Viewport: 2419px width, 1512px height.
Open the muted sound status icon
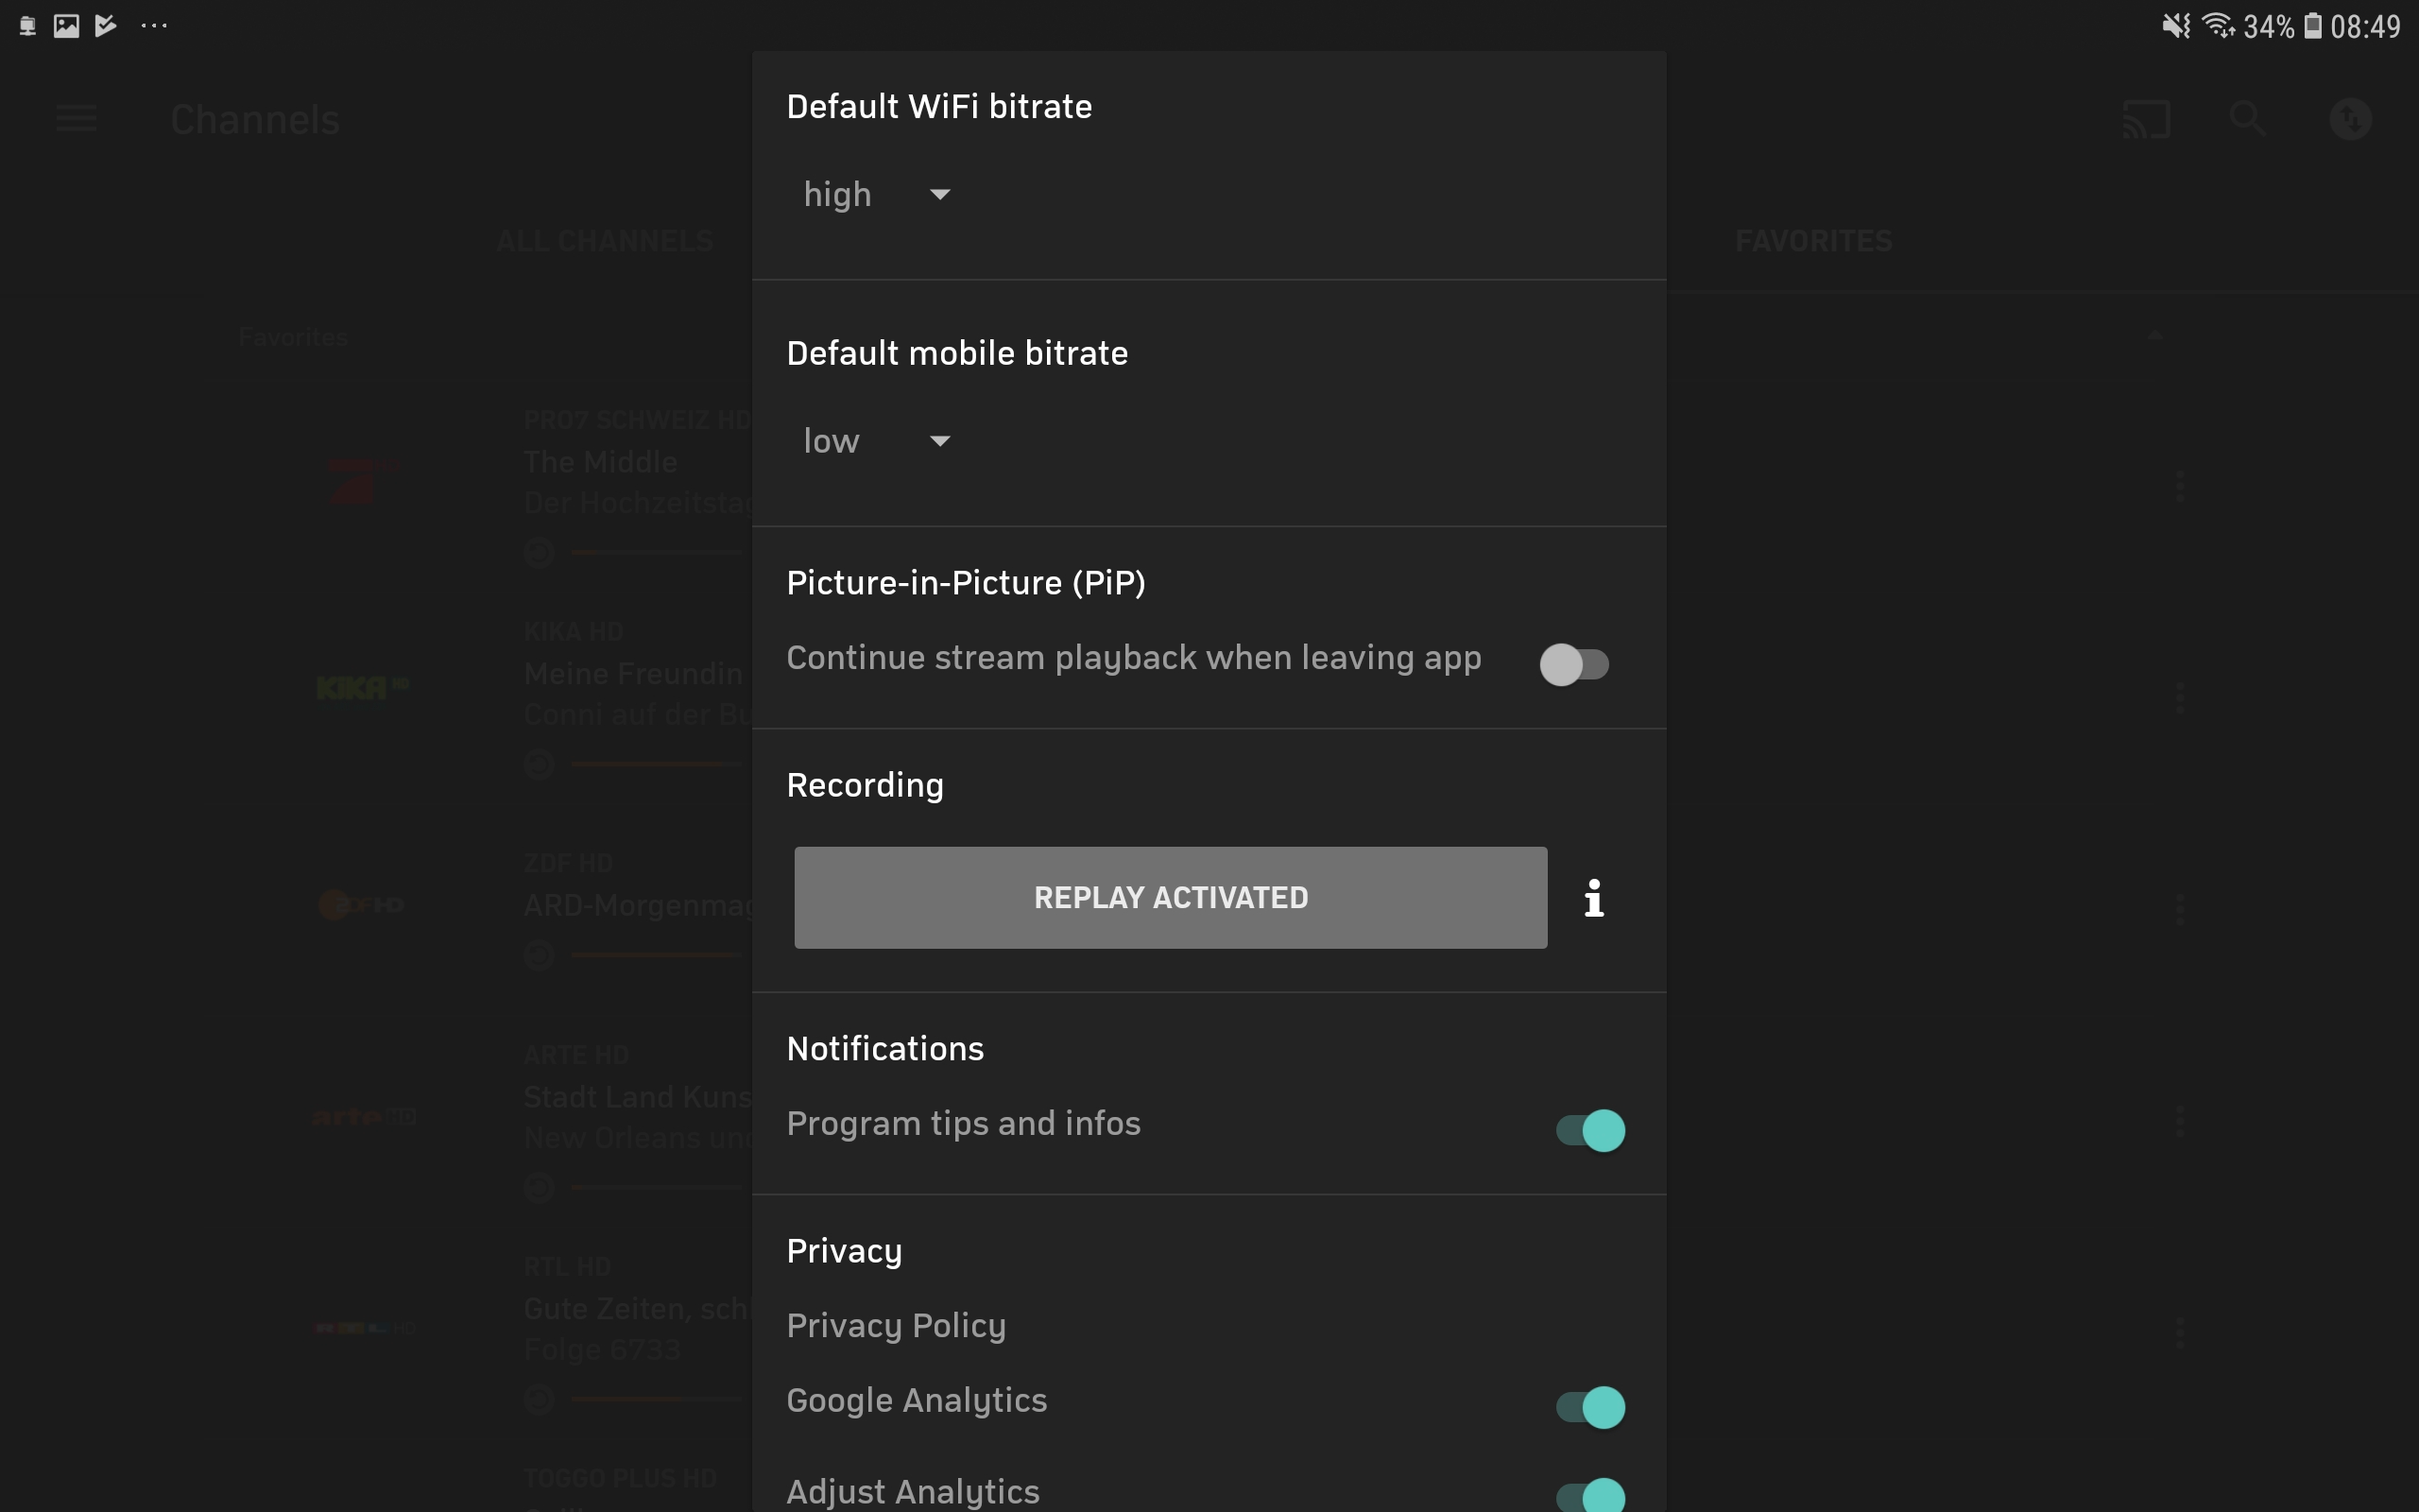2176,26
